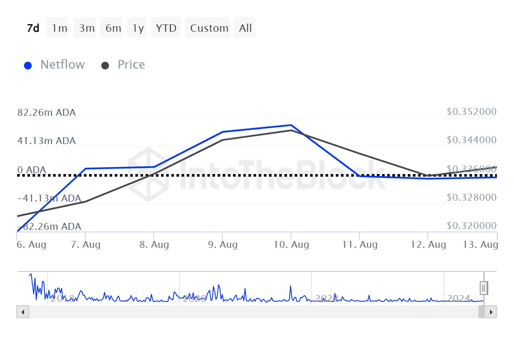Click the navigator near 2022
The height and width of the screenshot is (343, 514).
click(x=326, y=298)
